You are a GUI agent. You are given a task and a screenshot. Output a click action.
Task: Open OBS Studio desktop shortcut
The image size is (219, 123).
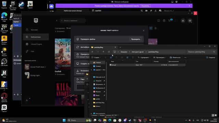[x=4, y=62]
